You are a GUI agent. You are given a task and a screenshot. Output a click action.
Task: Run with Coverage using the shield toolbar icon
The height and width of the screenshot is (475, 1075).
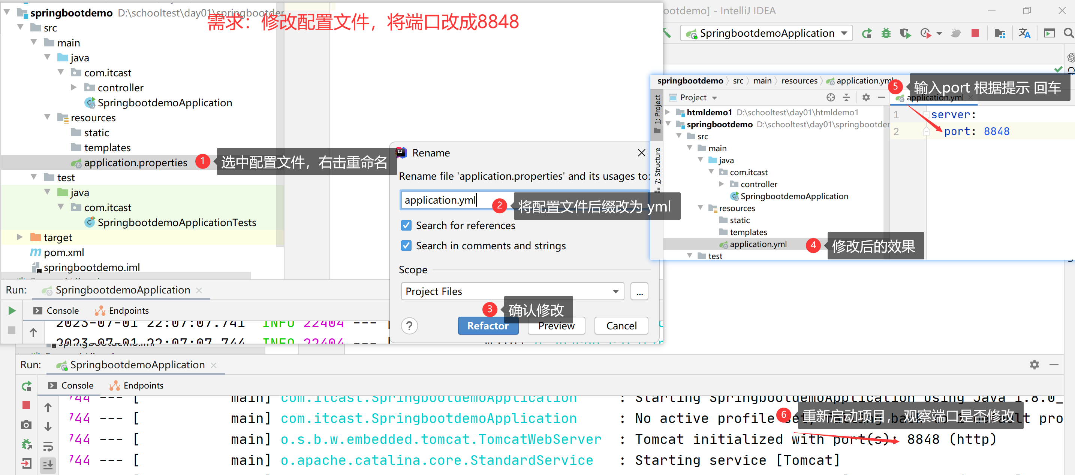[x=905, y=33]
